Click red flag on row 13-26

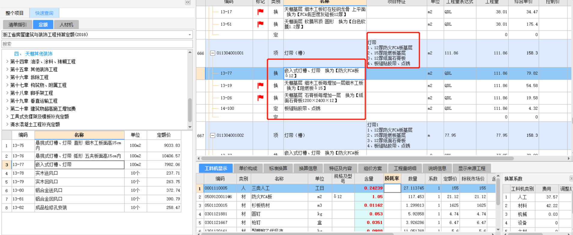tap(260, 98)
